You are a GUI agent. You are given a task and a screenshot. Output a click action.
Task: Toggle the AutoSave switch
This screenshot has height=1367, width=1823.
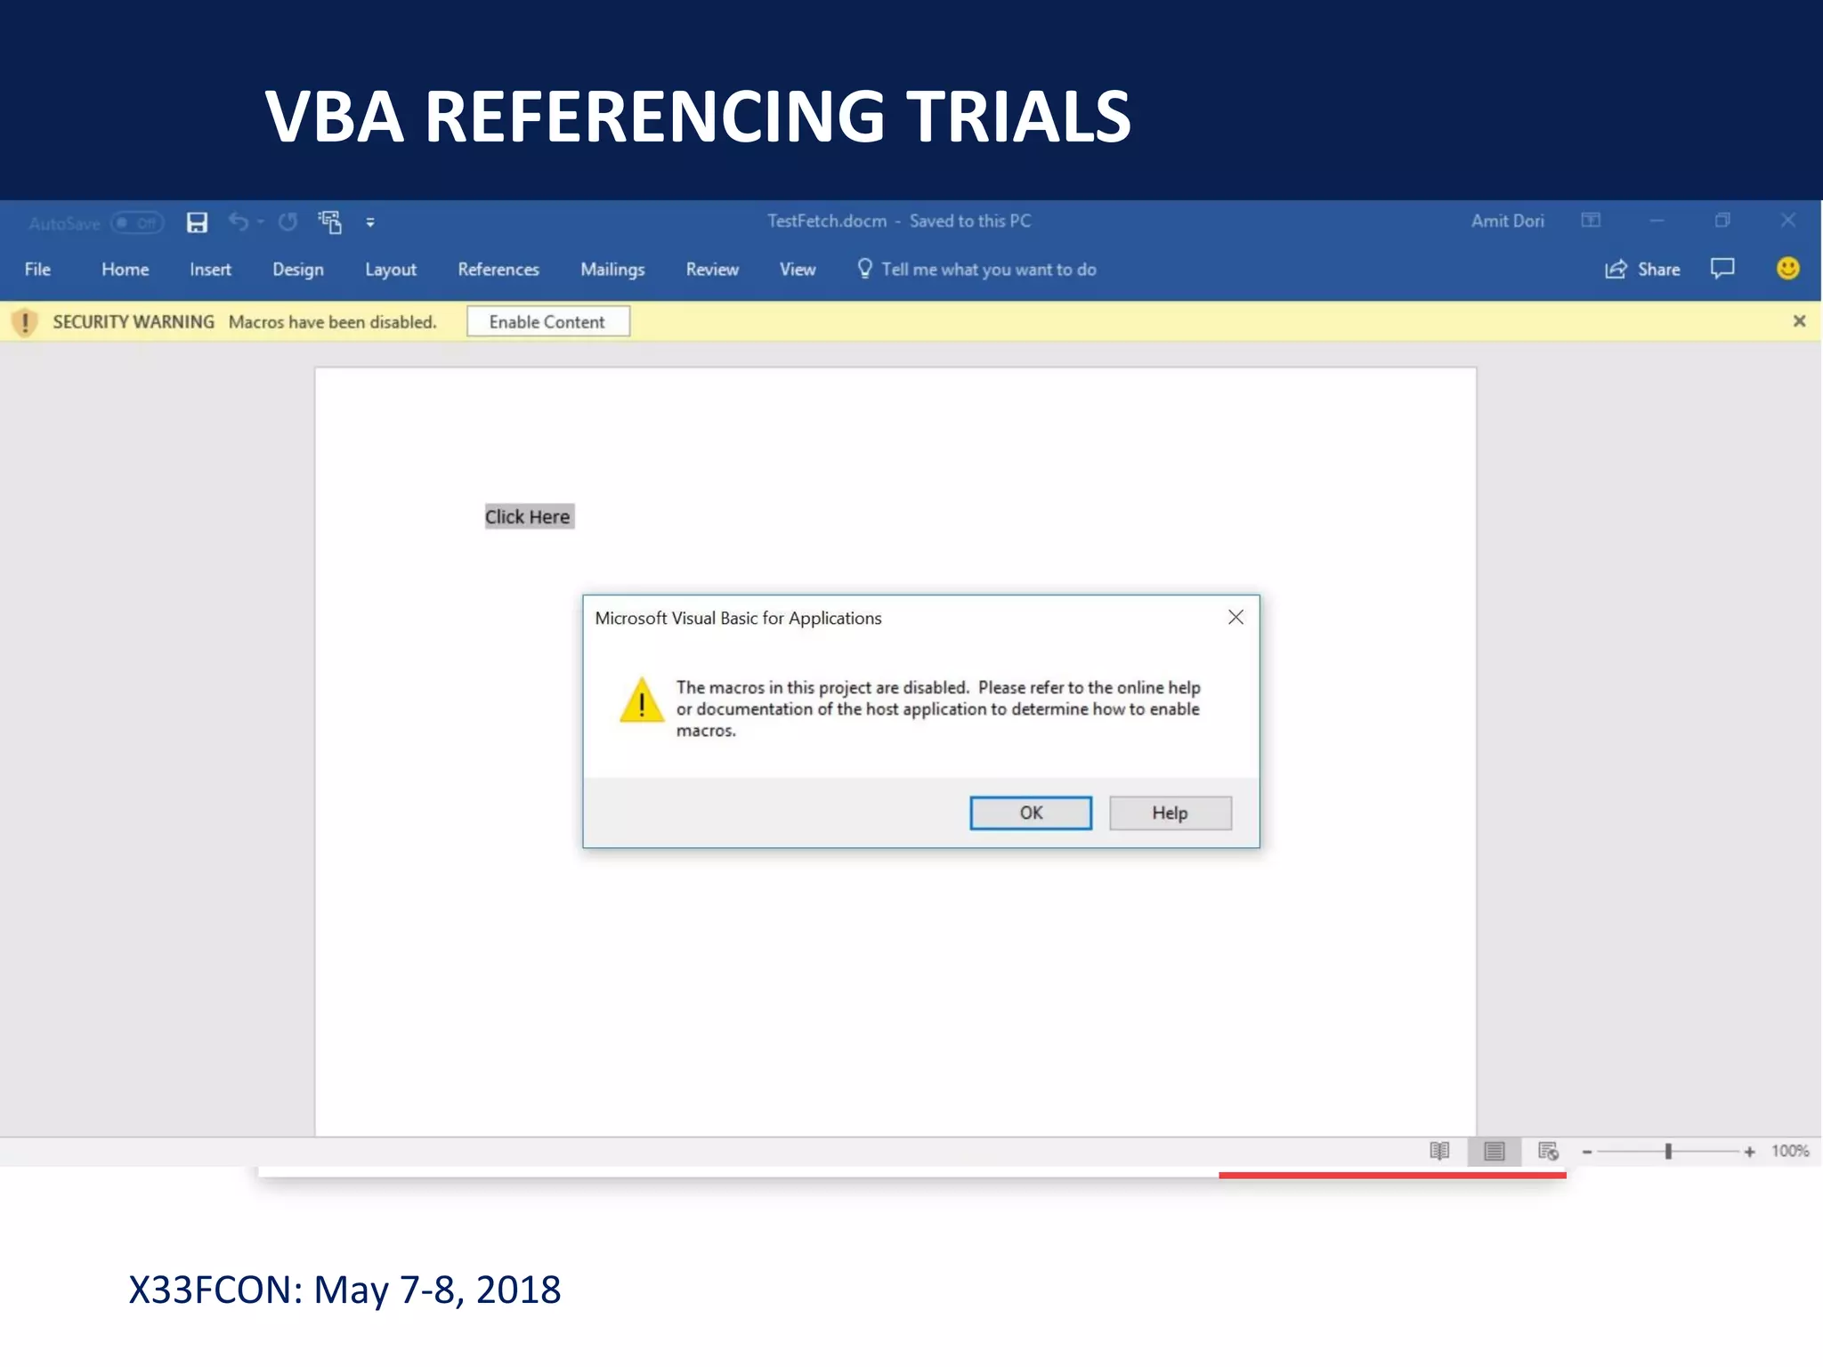(x=137, y=222)
